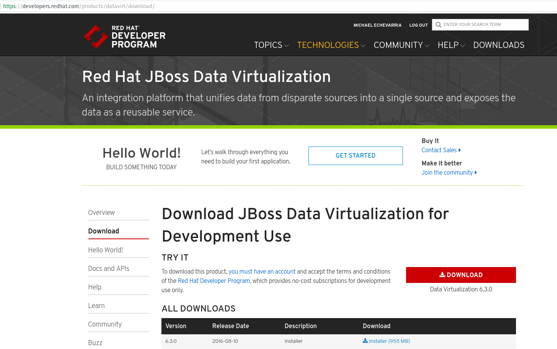Screen dimensions: 557x349
Task: Click the Buy It heading
Action: tap(430, 141)
